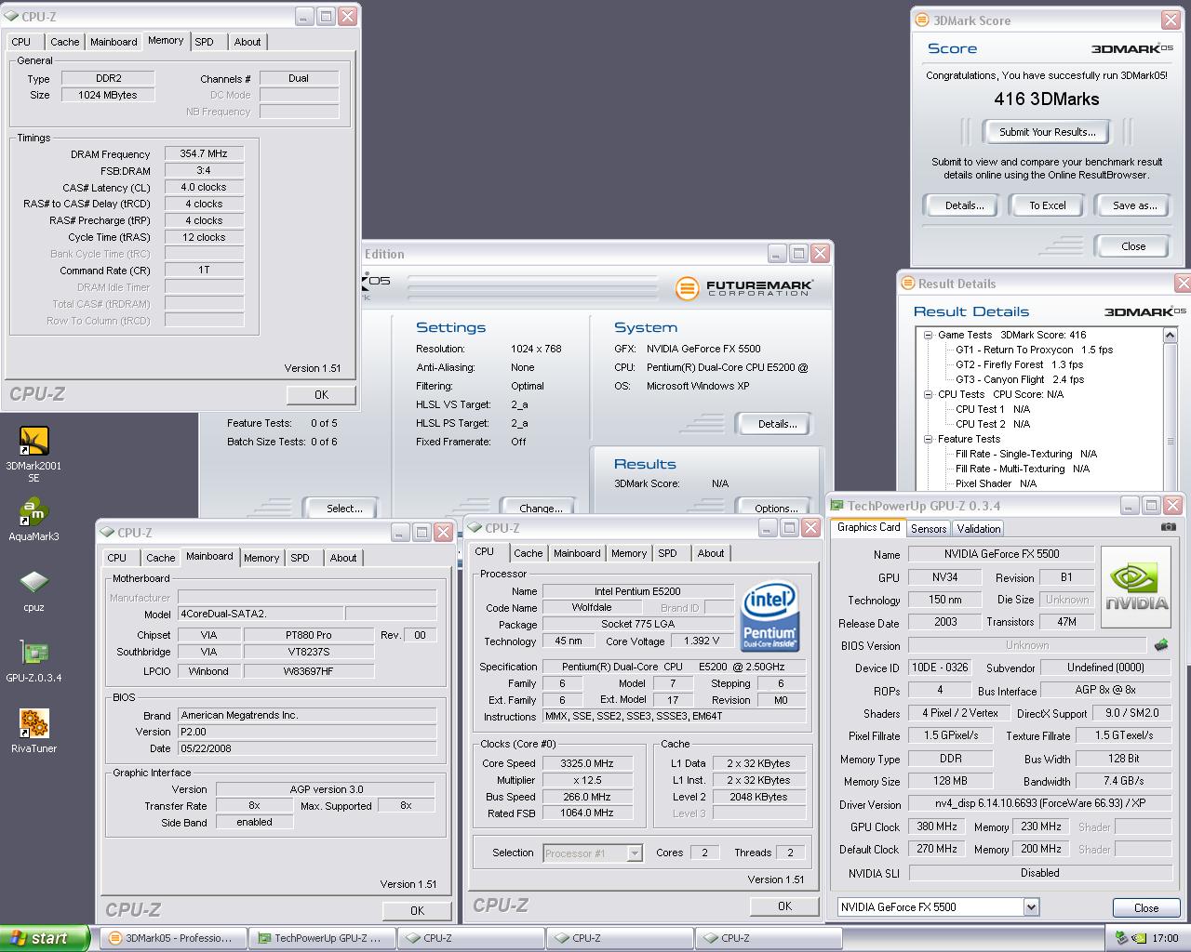Collapse the Feature Tests tree node
Viewport: 1191px width, 952px height.
click(928, 439)
